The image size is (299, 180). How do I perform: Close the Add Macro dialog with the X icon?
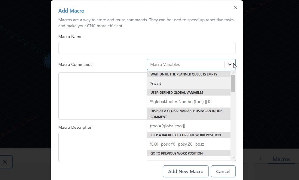(235, 8)
